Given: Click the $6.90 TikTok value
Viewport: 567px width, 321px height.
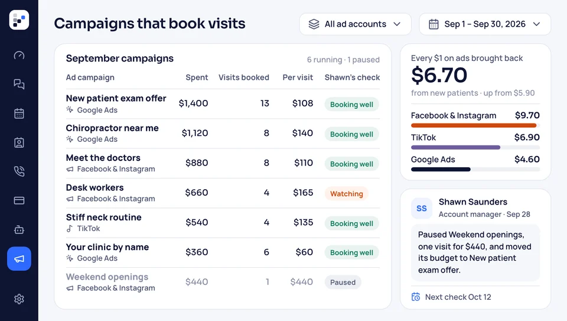Looking at the screenshot, I should point(527,137).
